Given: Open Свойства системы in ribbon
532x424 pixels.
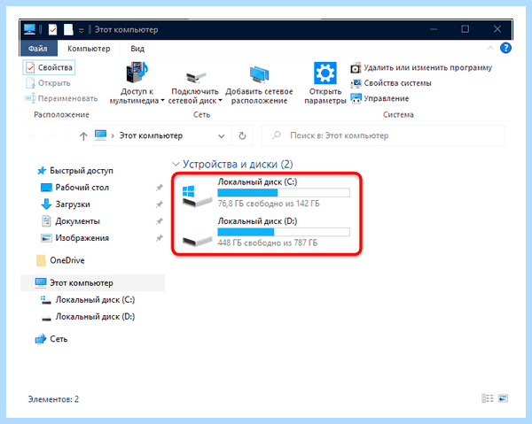Looking at the screenshot, I should coord(391,83).
